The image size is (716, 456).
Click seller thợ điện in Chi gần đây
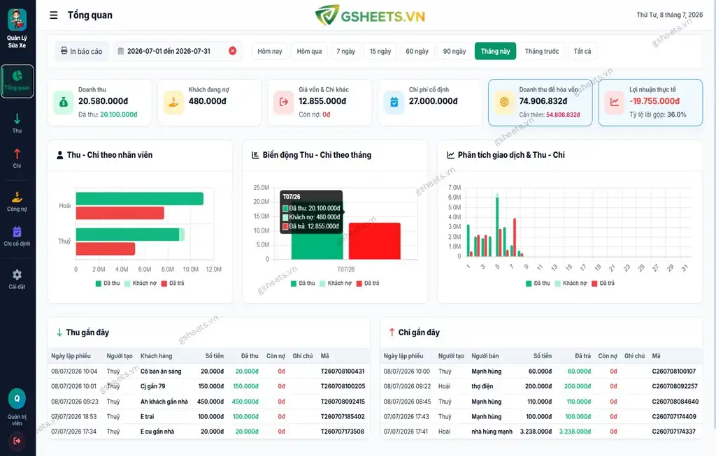482,386
